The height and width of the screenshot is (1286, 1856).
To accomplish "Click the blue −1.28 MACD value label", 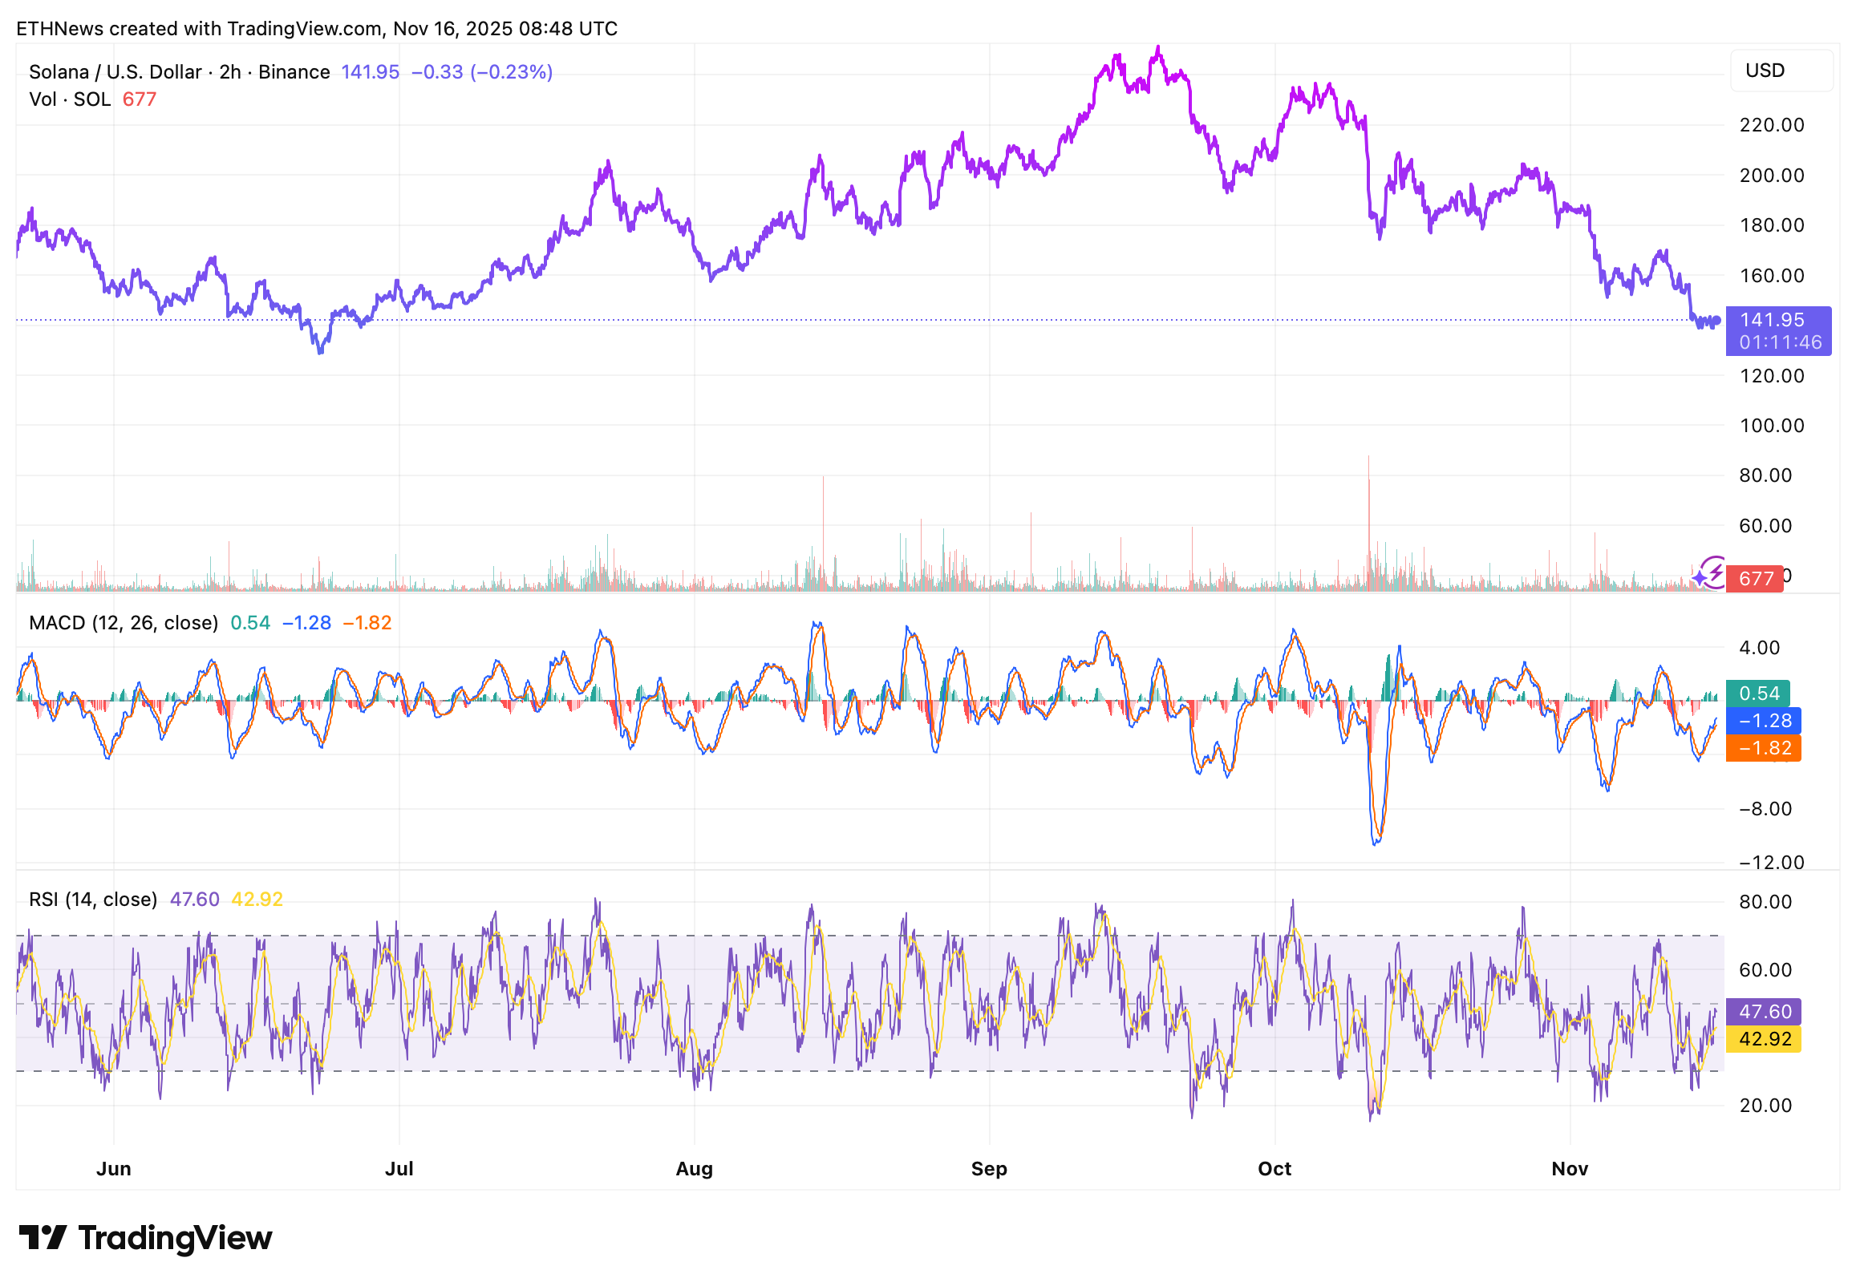I will [x=1761, y=721].
